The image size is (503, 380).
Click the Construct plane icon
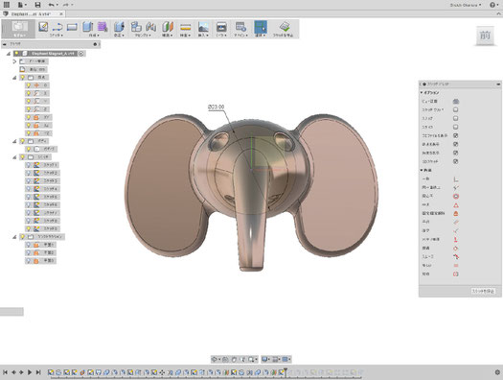point(168,27)
